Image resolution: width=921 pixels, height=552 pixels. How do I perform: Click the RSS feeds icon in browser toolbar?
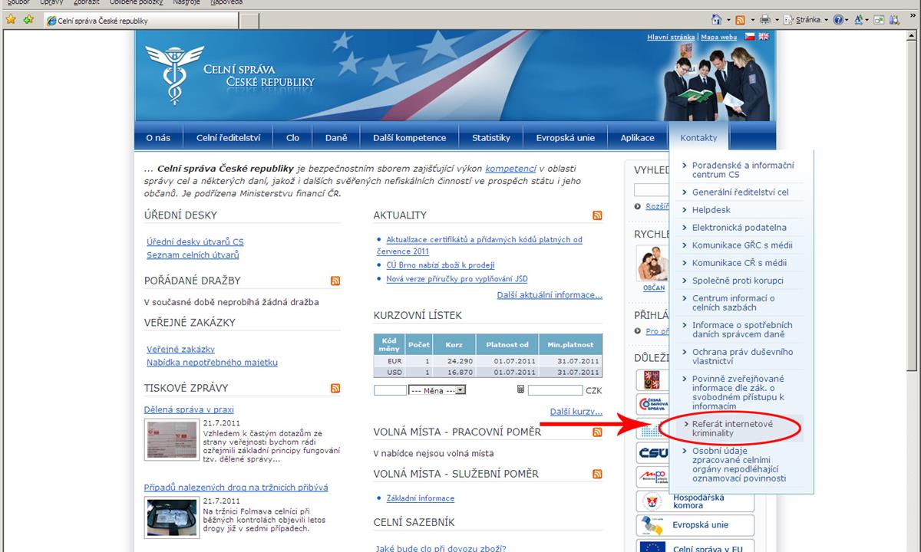[x=740, y=20]
